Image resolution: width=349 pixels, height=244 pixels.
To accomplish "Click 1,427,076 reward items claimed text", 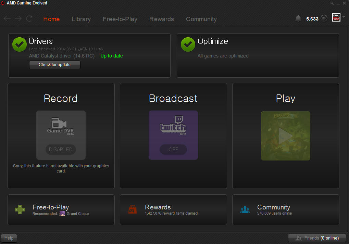I will click(171, 213).
